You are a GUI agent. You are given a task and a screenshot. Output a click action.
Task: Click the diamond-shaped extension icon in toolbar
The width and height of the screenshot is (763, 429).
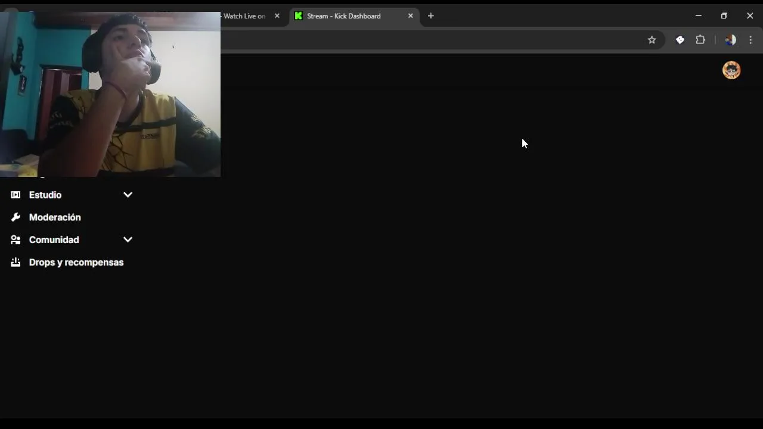pyautogui.click(x=680, y=40)
